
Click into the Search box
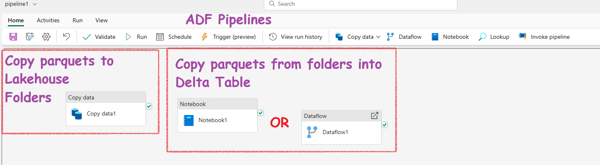361,4
